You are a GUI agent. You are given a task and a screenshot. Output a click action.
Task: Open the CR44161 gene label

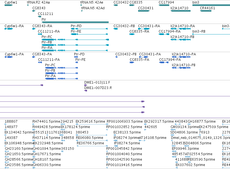[207, 8]
